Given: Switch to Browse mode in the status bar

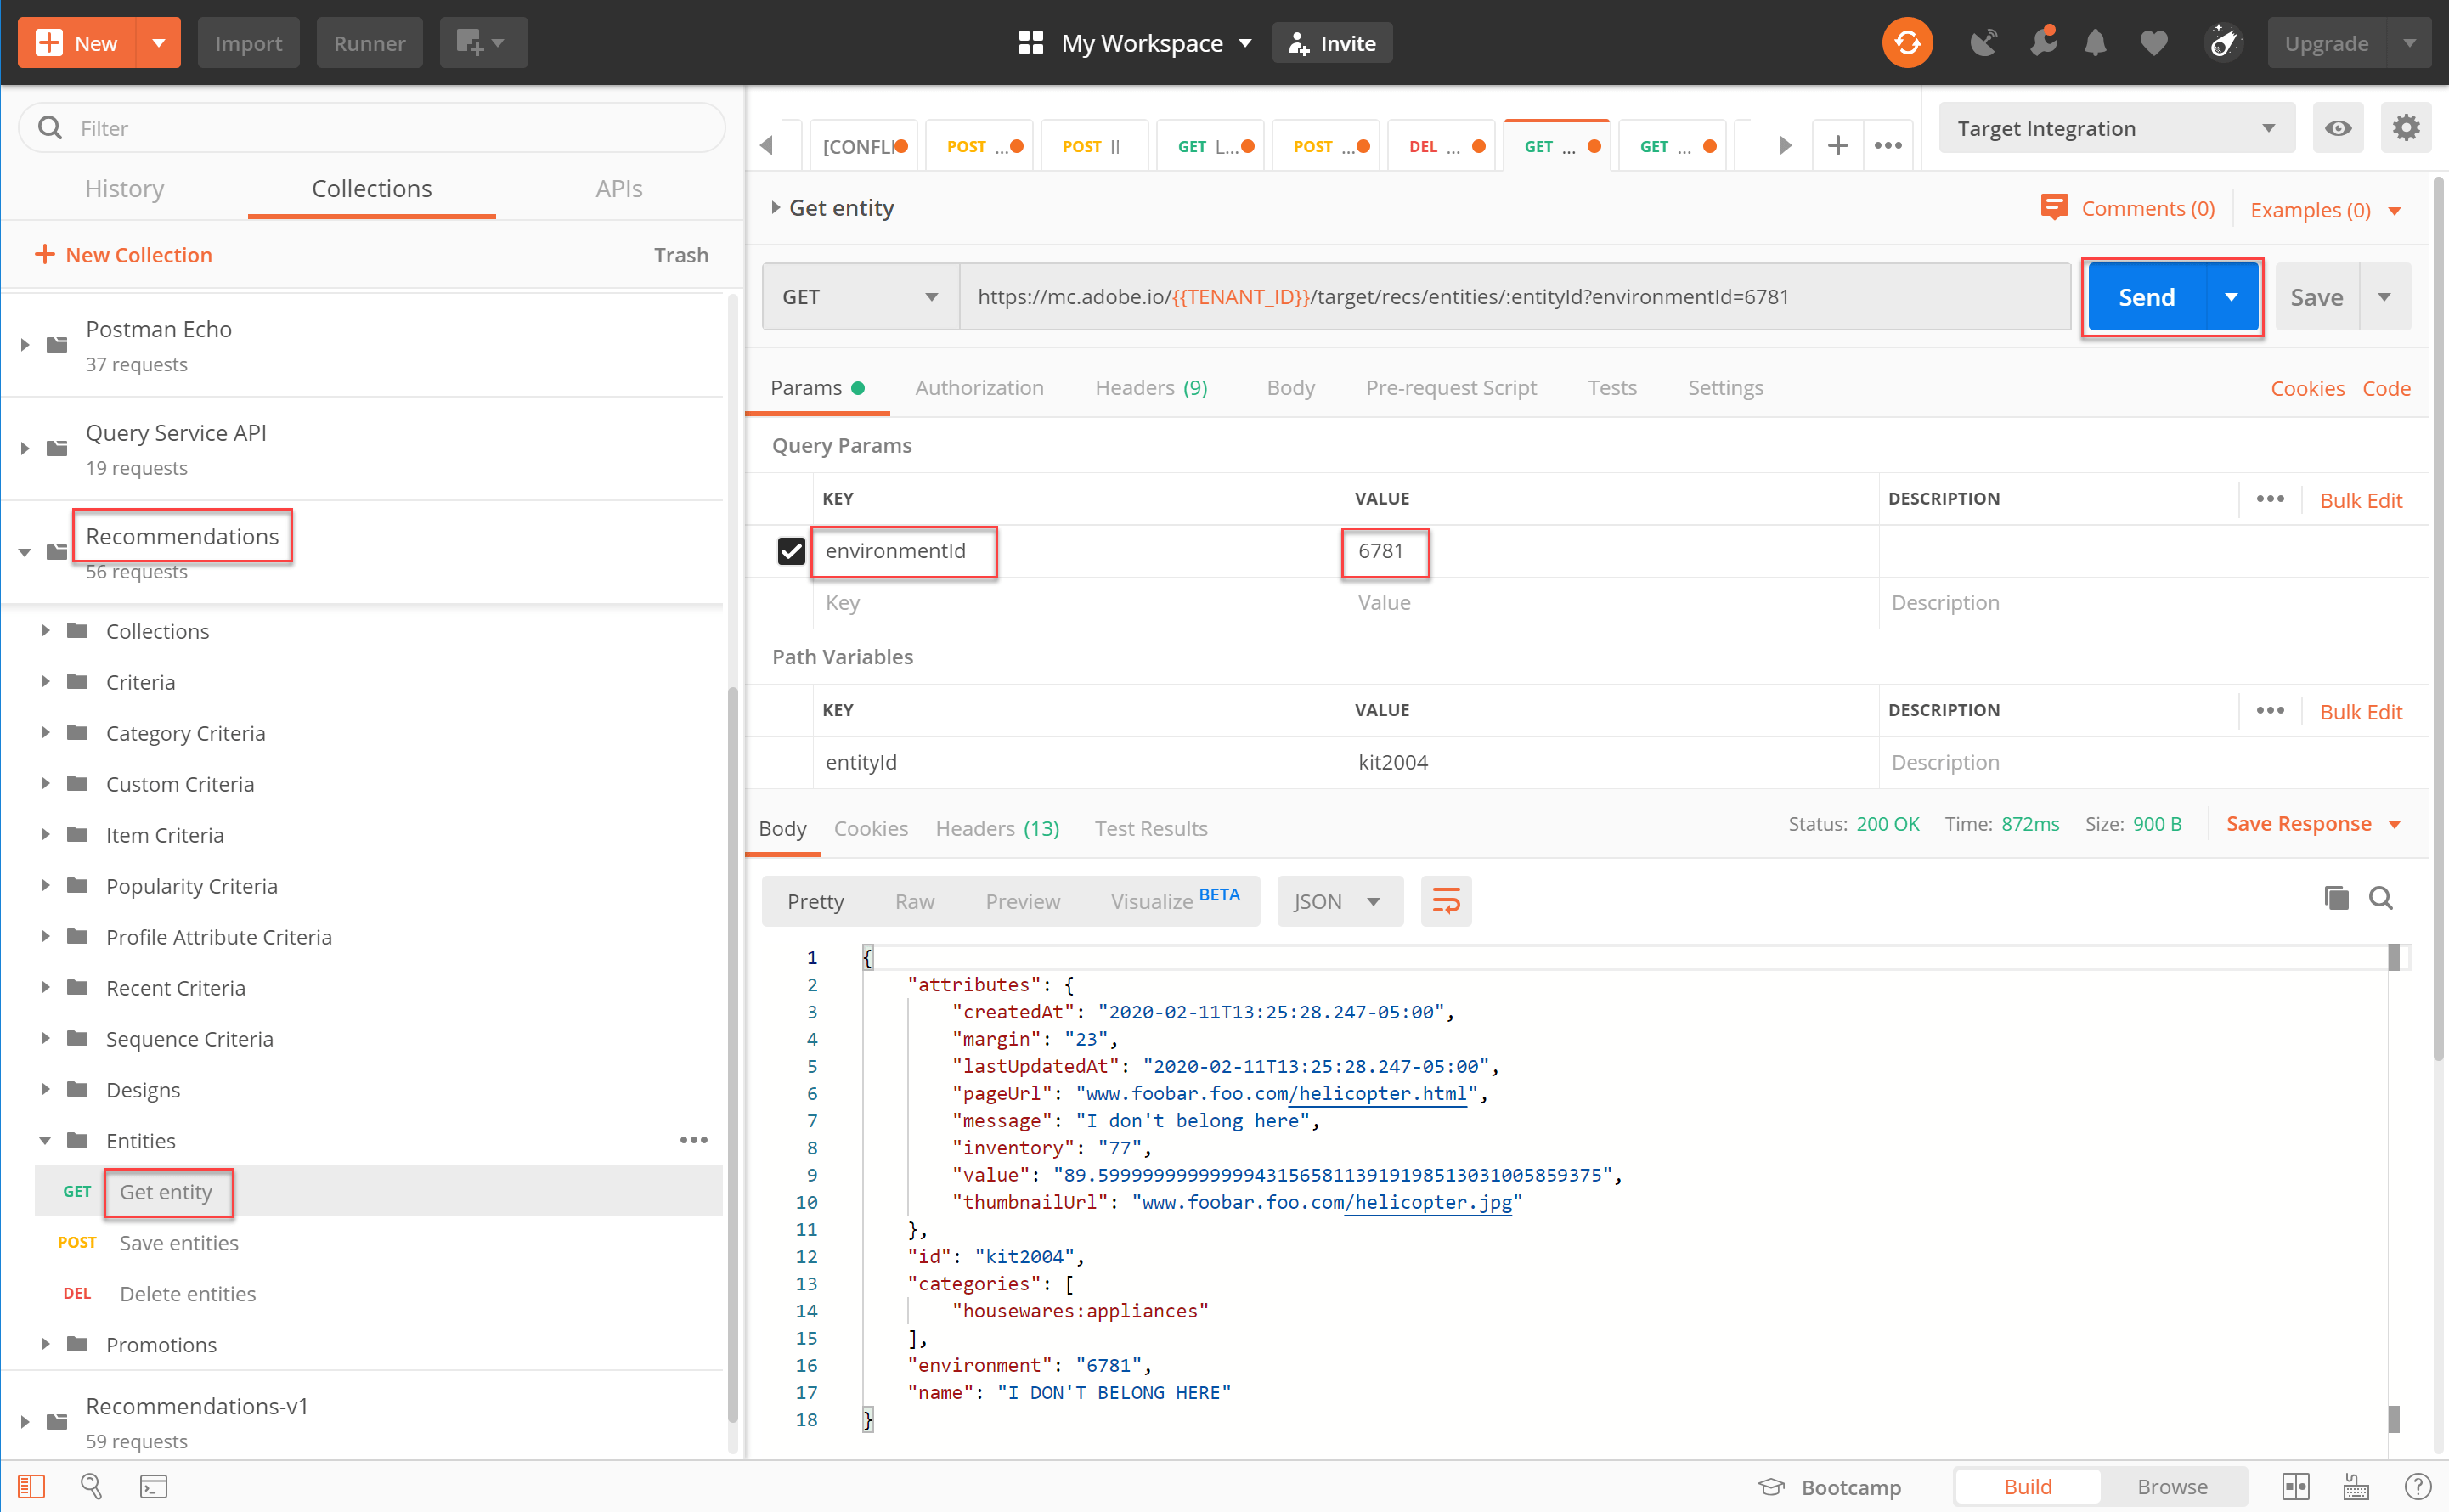Looking at the screenshot, I should point(2172,1486).
